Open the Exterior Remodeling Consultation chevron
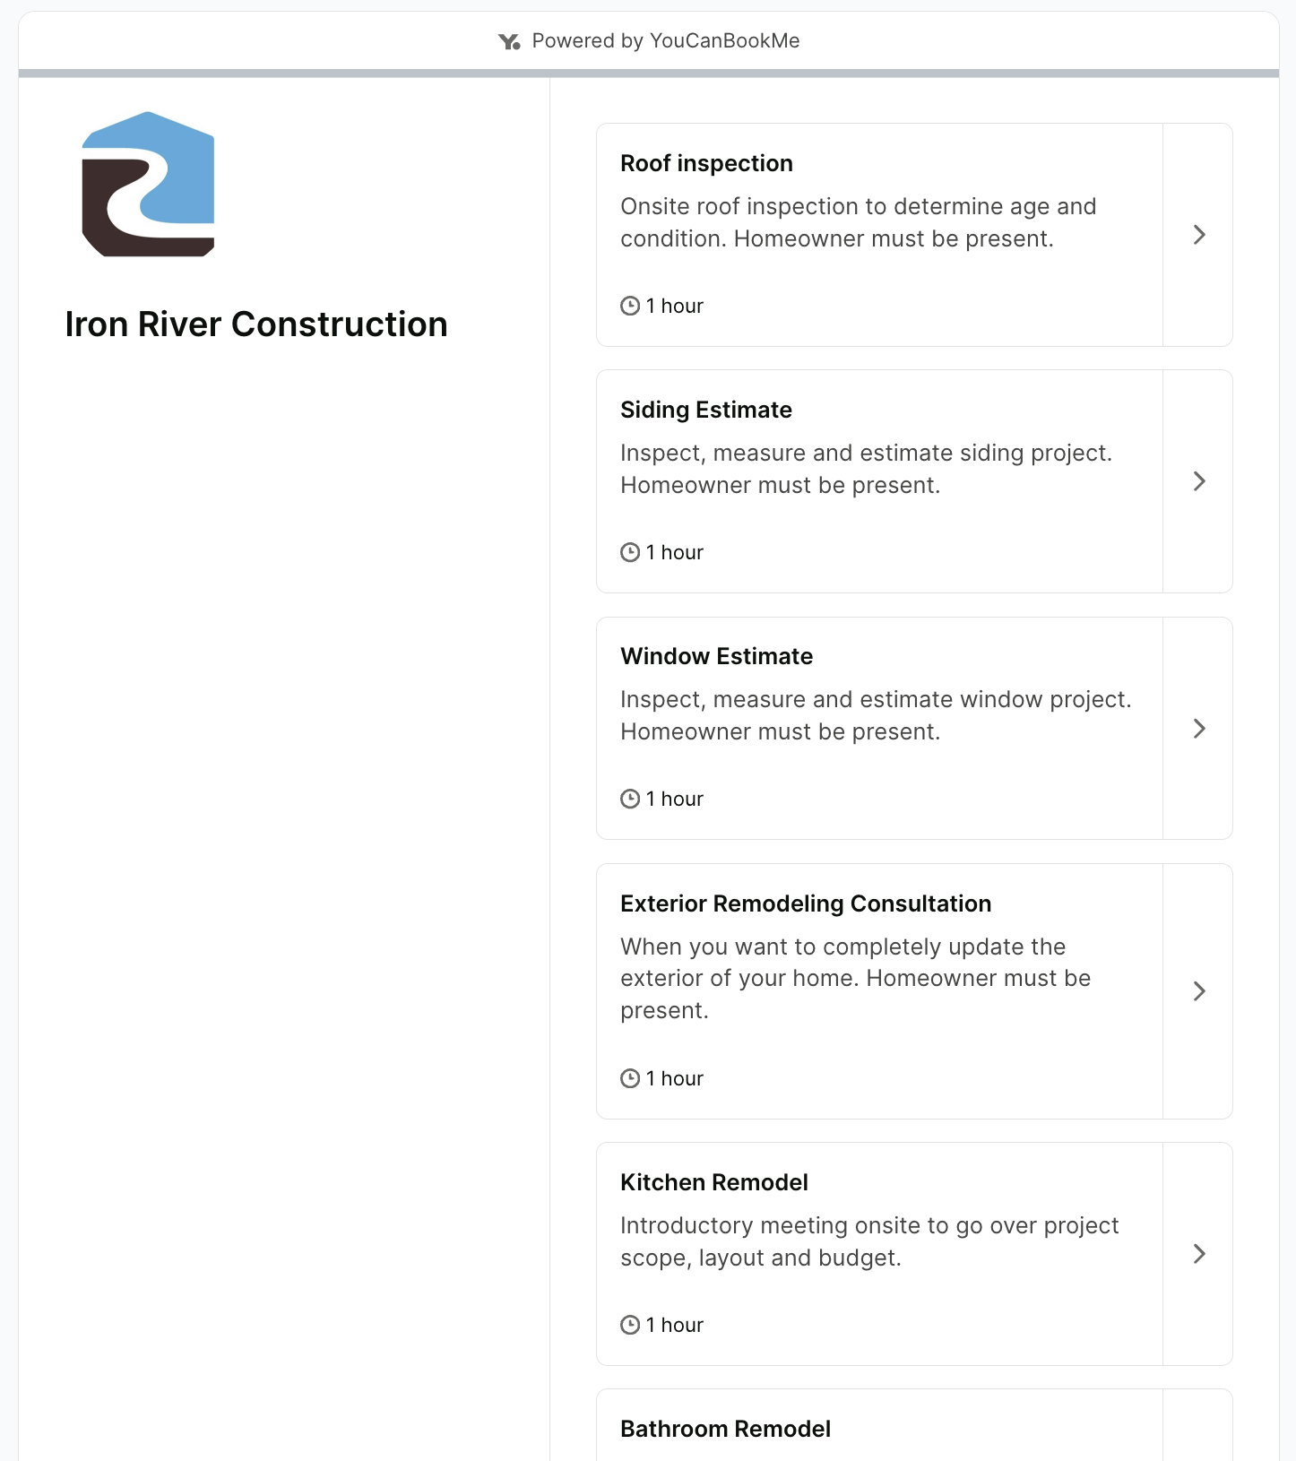 click(x=1198, y=991)
